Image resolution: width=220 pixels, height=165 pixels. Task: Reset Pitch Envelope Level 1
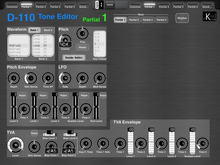tap(43, 95)
